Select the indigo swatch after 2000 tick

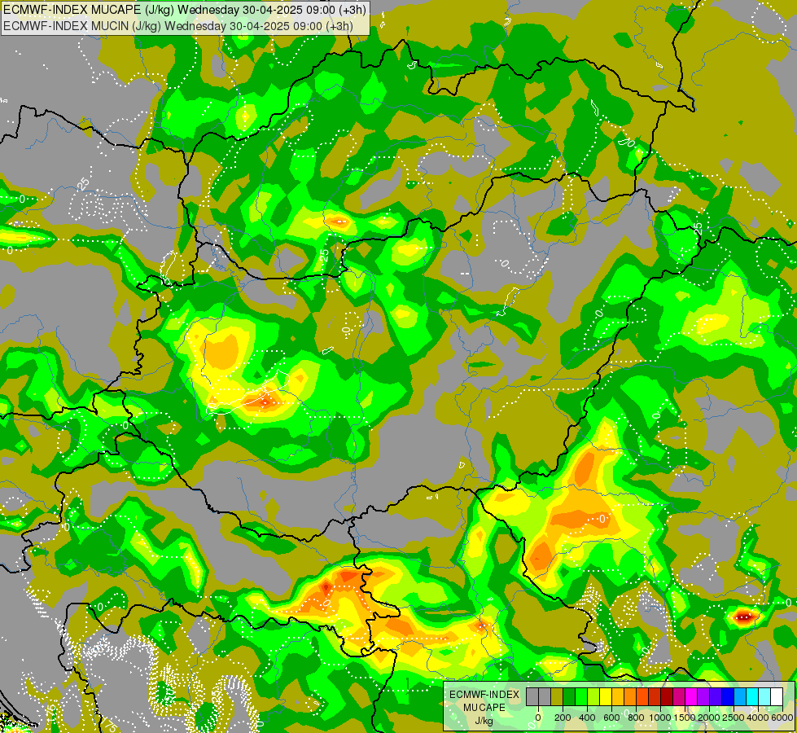(716, 696)
